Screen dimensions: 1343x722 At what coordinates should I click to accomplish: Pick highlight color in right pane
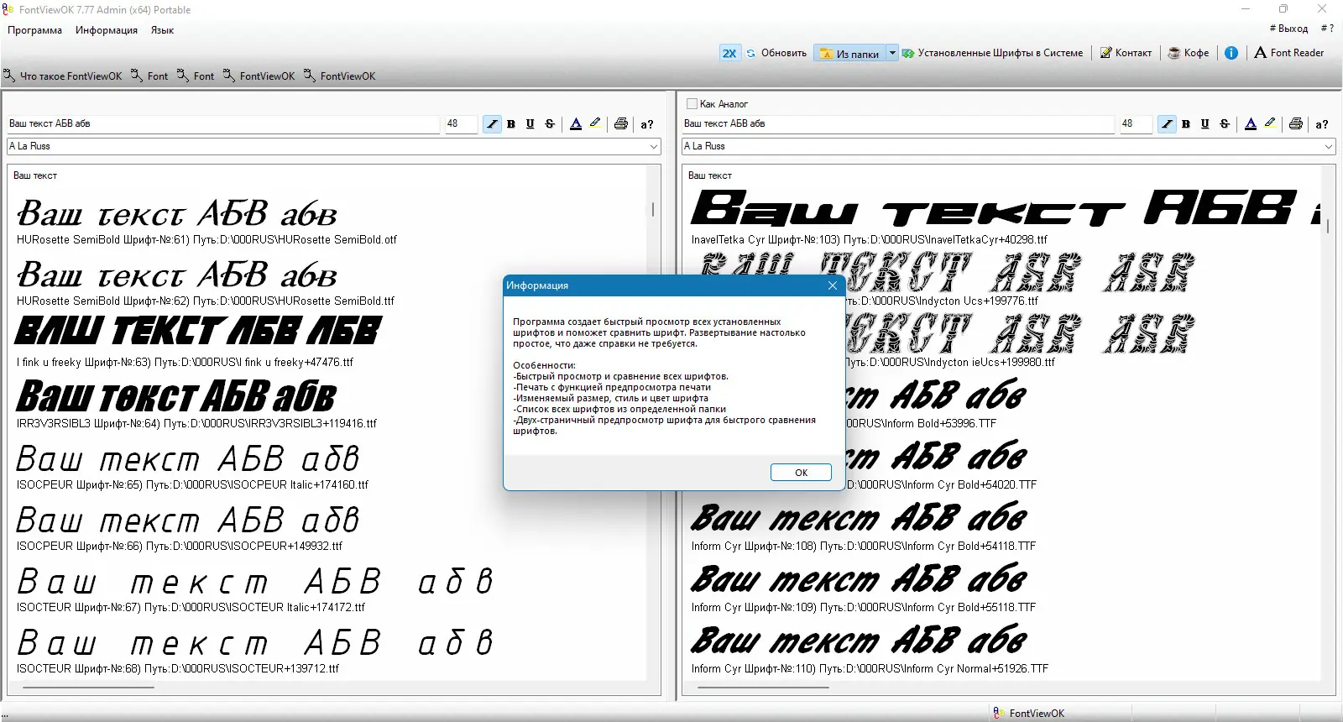pos(1270,124)
